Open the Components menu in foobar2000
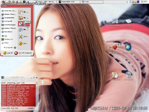This screenshot has height=112, width=149. [x=31, y=80]
